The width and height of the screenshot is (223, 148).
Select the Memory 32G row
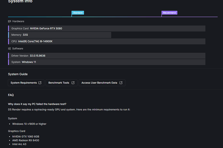(x=59, y=35)
